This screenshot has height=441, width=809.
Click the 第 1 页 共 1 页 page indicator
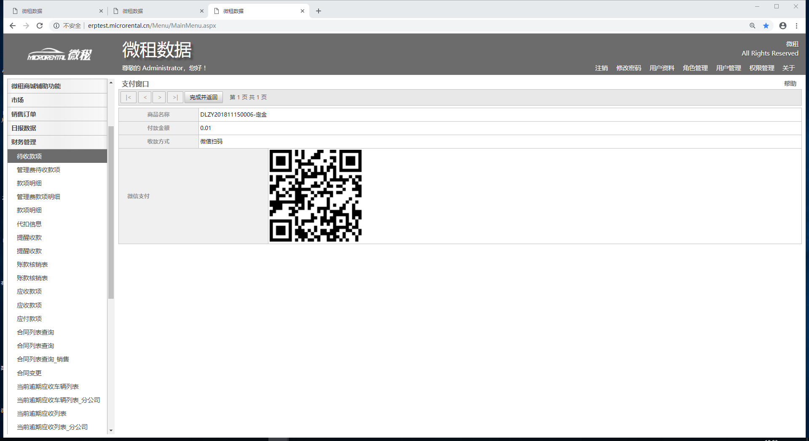click(248, 97)
